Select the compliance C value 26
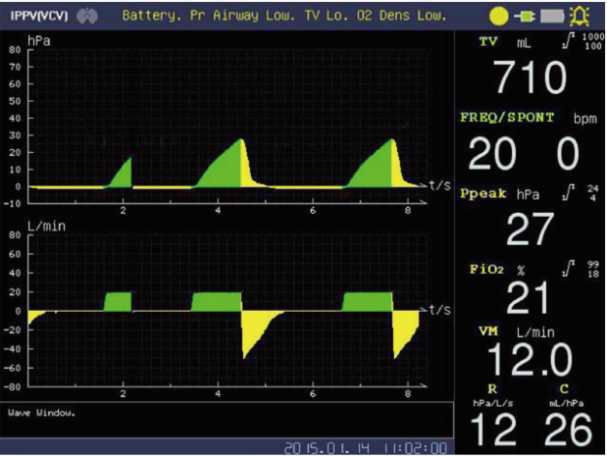Viewport: 607px width, 456px height. (568, 430)
